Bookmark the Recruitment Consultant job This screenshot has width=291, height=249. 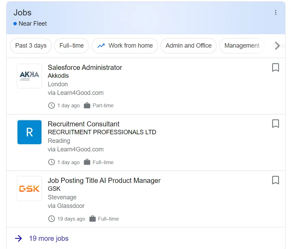point(276,124)
